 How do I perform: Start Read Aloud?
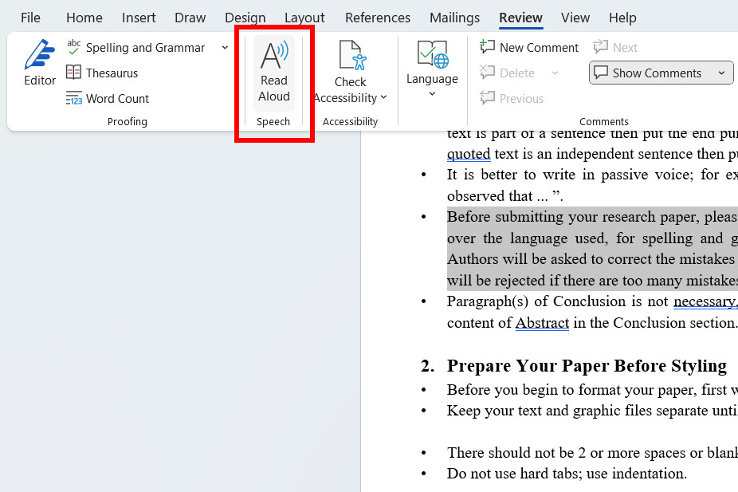[x=273, y=72]
